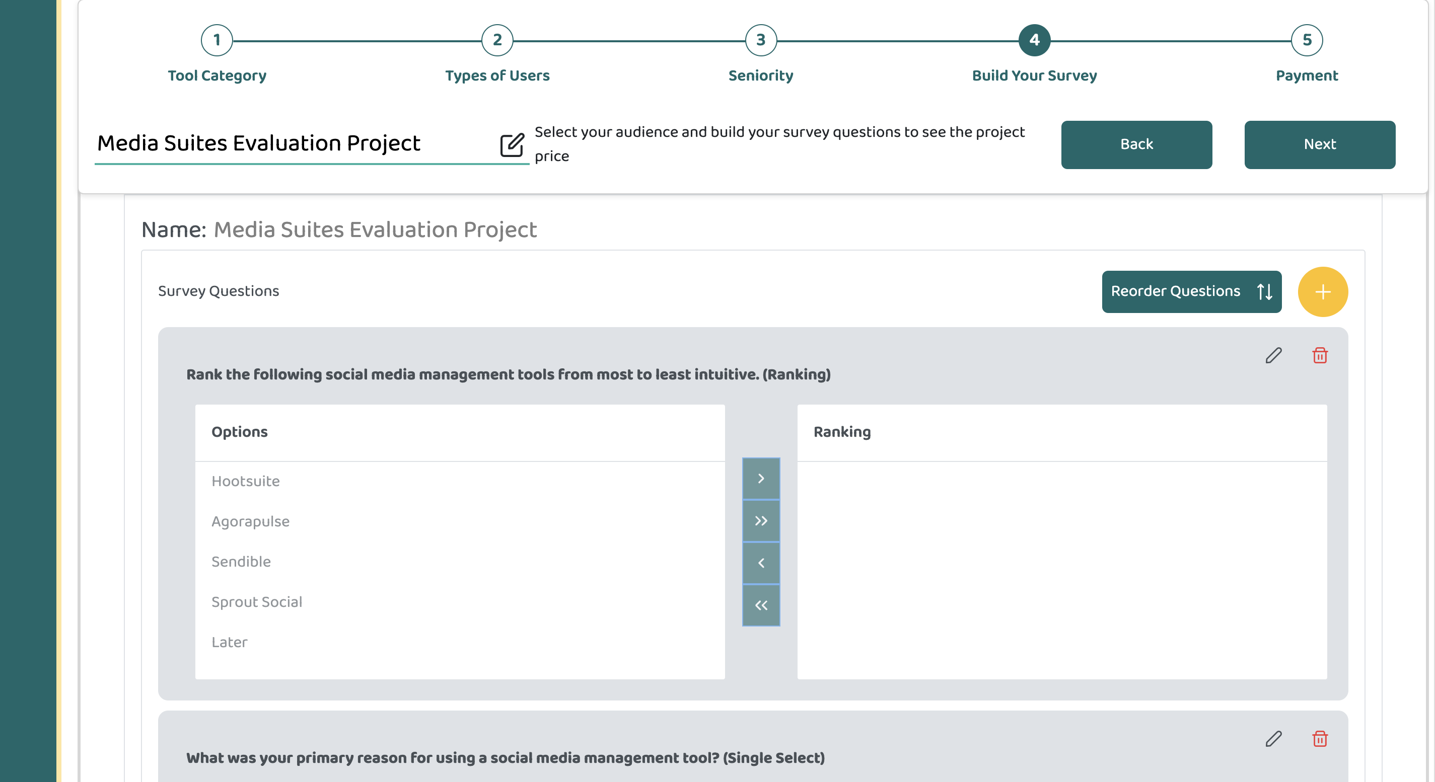
Task: Click the Next button
Action: point(1320,145)
